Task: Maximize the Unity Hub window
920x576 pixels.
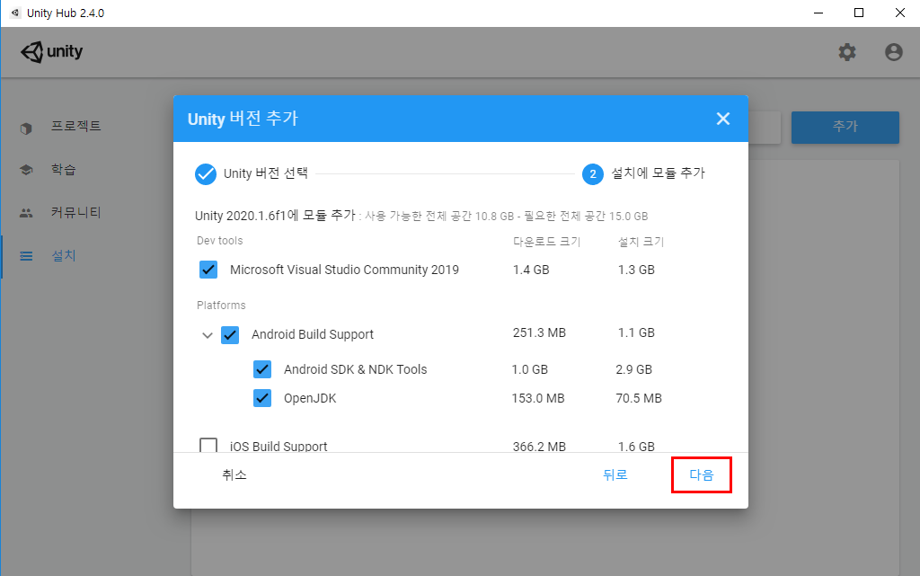Action: [x=859, y=13]
